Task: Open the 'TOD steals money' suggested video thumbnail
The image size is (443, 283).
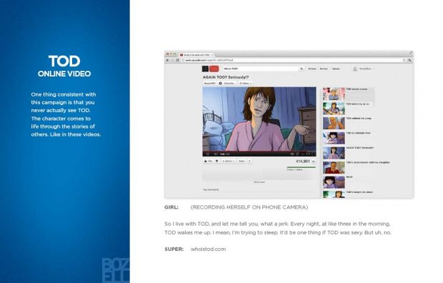Action: (x=334, y=94)
